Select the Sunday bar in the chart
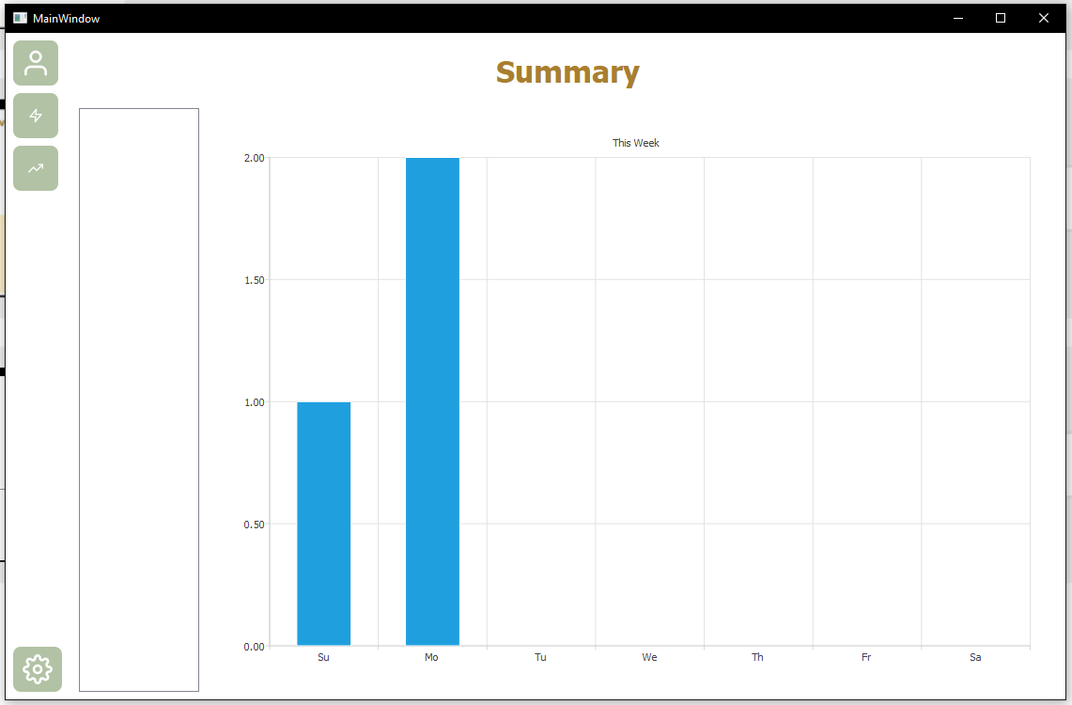Screen dimensions: 1072x705 (x=323, y=524)
